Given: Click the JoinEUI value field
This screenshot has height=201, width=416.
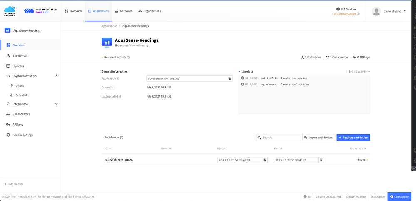Looking at the screenshot, I should (296, 160).
